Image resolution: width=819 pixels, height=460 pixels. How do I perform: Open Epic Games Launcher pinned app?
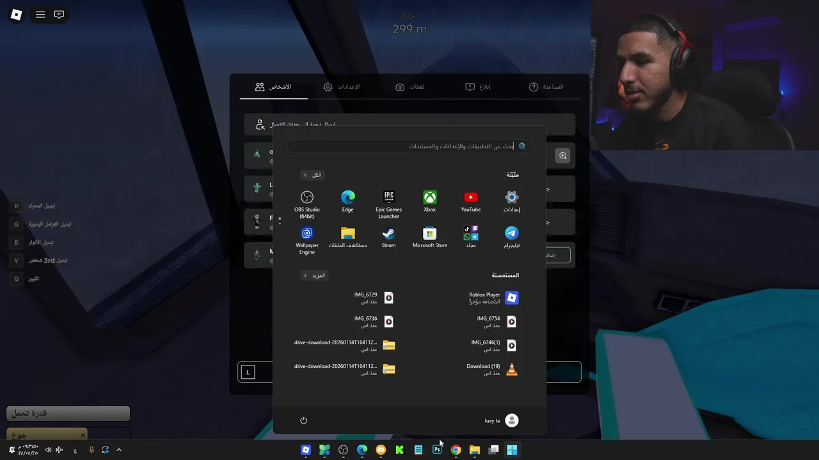click(x=389, y=204)
